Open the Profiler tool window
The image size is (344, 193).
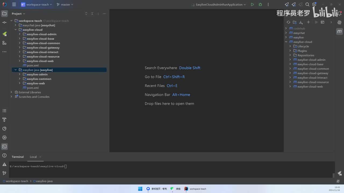point(4,129)
